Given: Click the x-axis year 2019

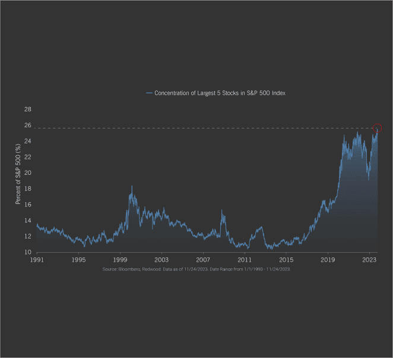Looking at the screenshot, I should tap(328, 260).
